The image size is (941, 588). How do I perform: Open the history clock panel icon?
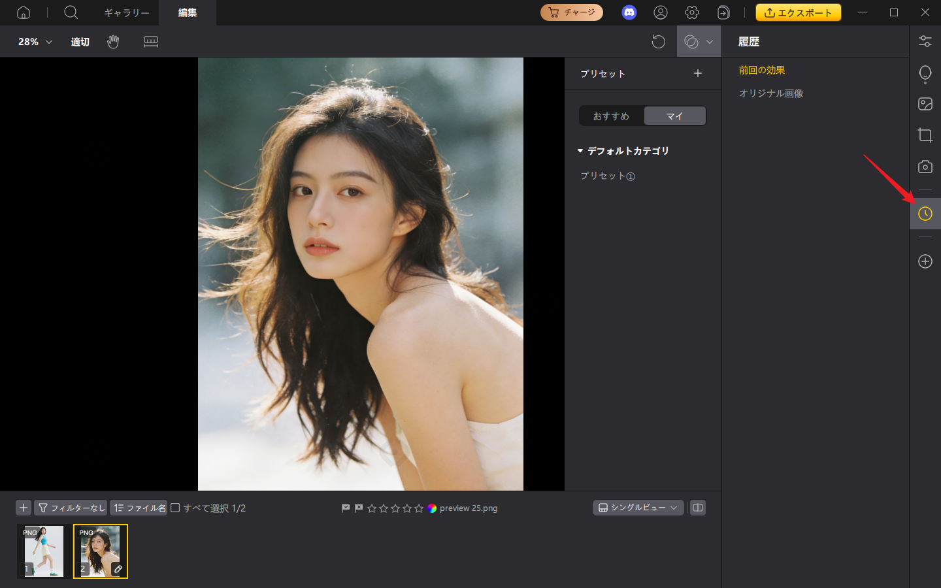tap(925, 213)
